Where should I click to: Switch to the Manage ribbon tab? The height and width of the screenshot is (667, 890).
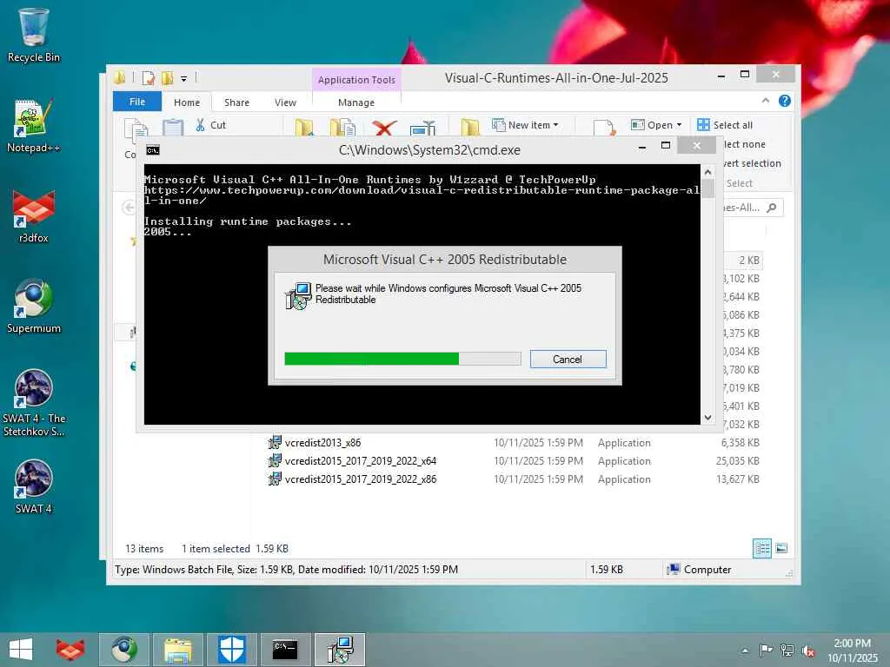click(355, 102)
